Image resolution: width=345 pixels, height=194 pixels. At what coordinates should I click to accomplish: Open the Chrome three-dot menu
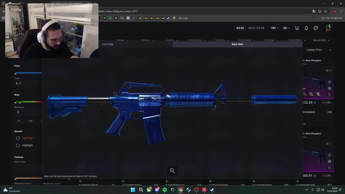click(x=341, y=11)
